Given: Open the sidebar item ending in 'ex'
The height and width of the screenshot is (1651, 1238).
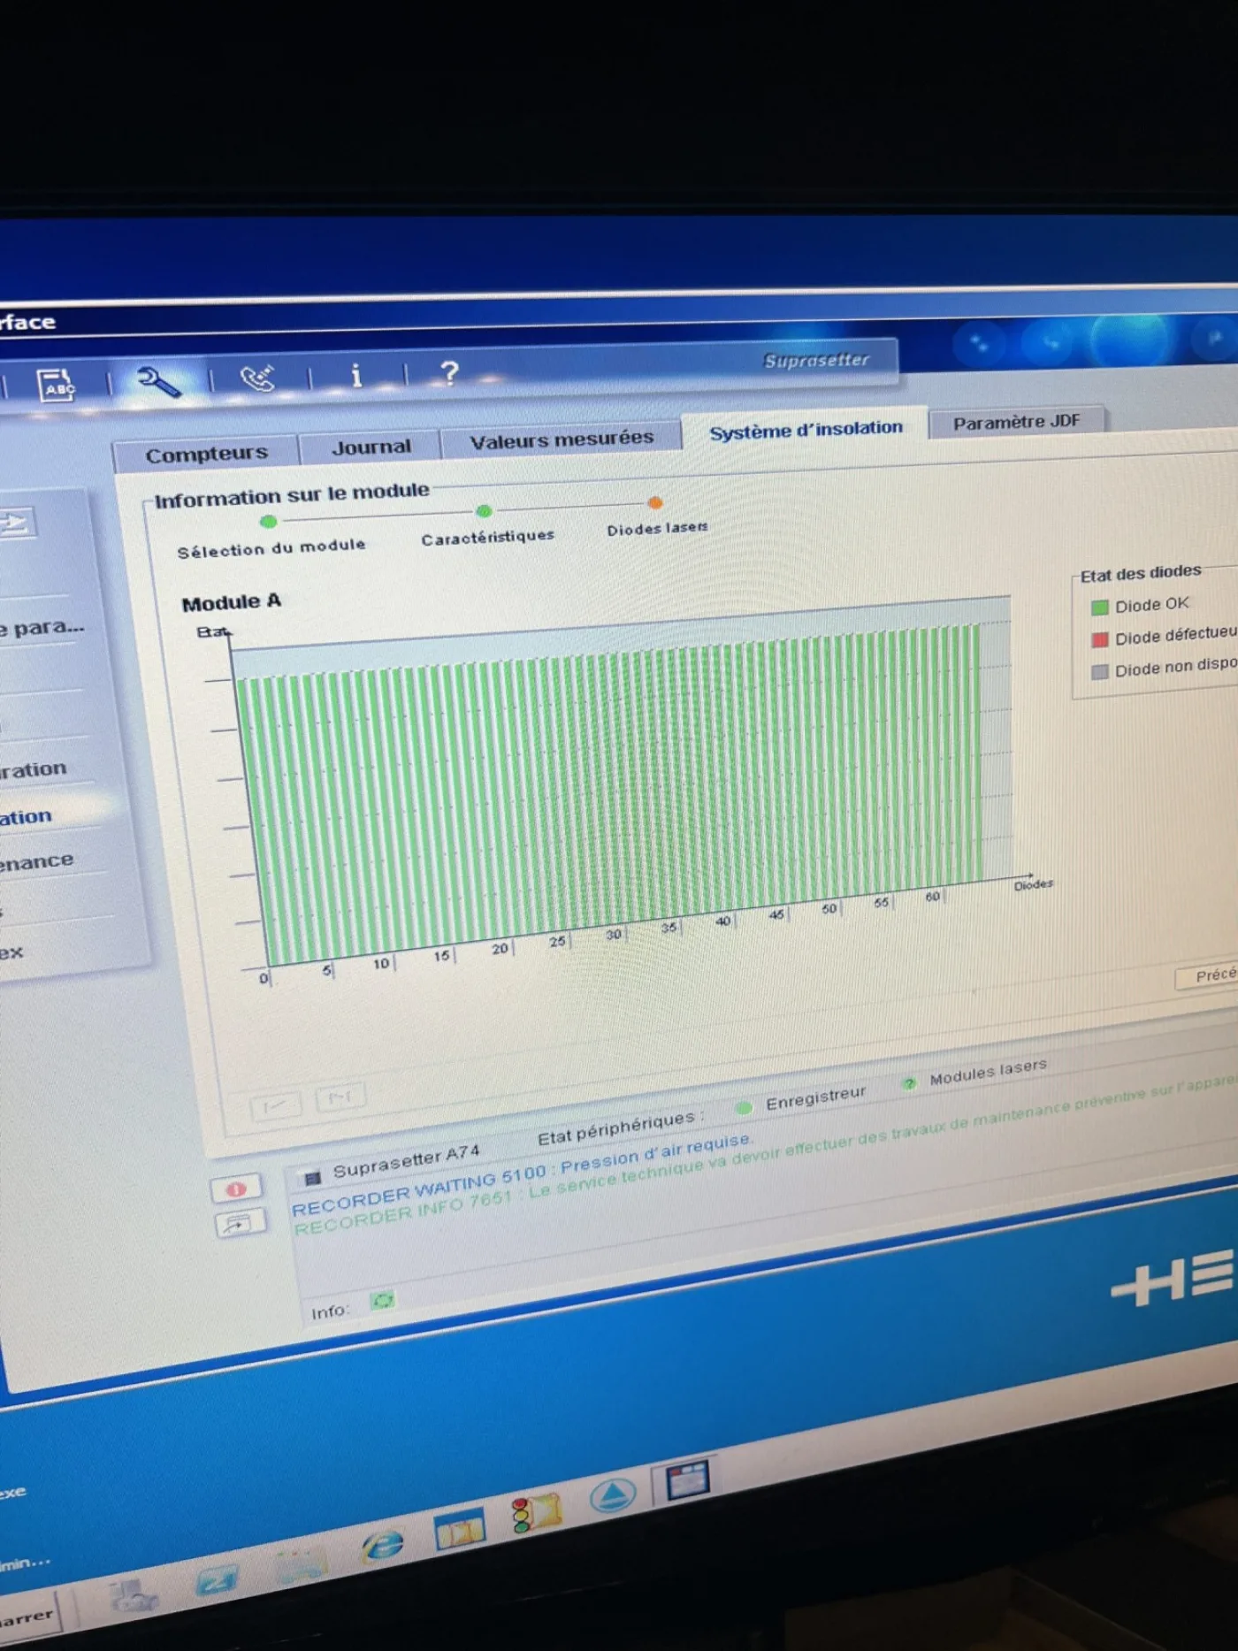Looking at the screenshot, I should tap(12, 953).
